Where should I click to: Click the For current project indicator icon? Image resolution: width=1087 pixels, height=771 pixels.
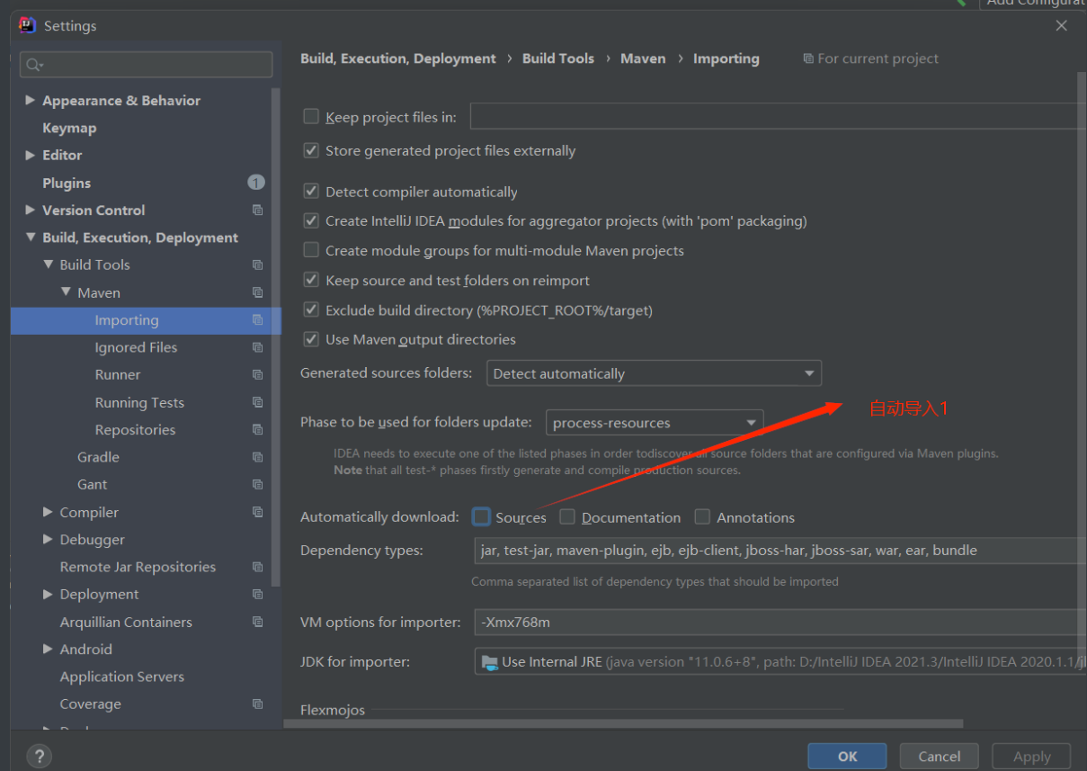click(x=808, y=58)
